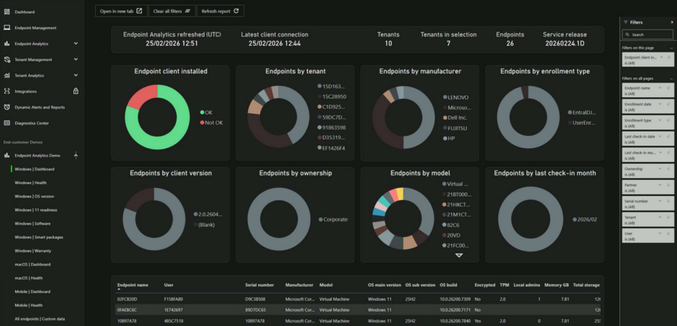Expand the Tenant Management sidebar chevron
This screenshot has width=677, height=326.
click(76, 60)
